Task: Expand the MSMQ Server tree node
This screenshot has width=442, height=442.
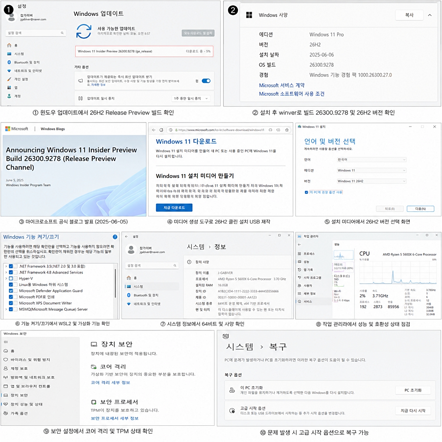Action: click(6, 309)
